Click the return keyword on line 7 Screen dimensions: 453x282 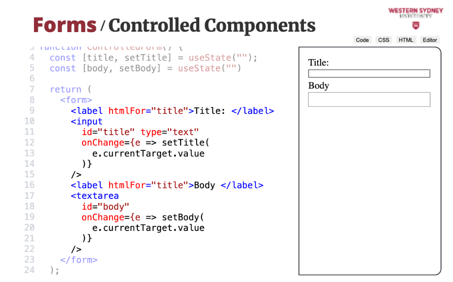click(66, 89)
